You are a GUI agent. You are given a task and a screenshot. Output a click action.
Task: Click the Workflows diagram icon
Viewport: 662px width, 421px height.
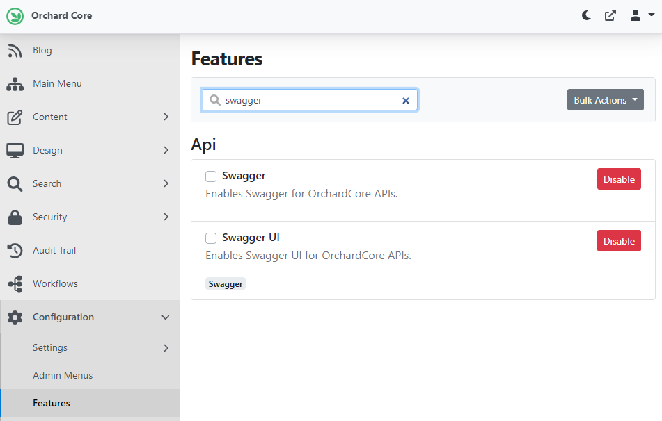[15, 283]
